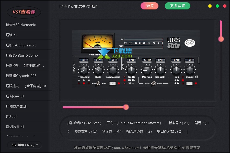Click '厂商 : ( Unique Recording Software )' text
Viewport: 230px width, 153px height.
click(134, 123)
